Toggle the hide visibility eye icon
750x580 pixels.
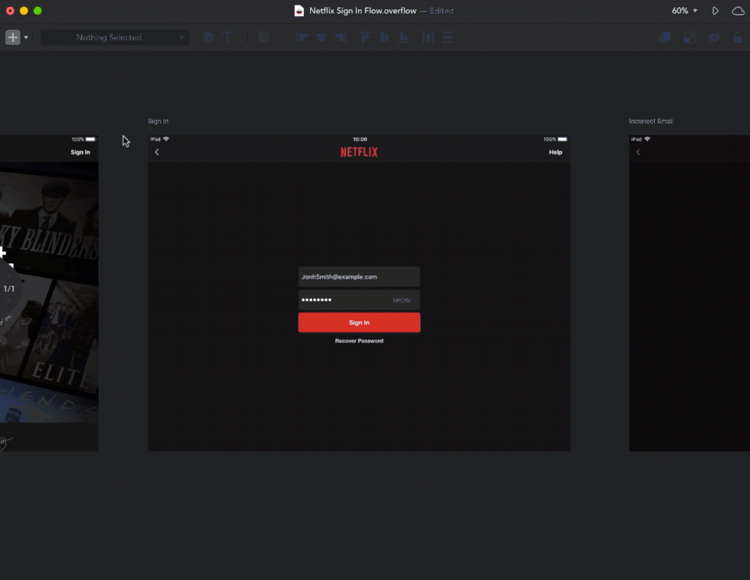[714, 37]
